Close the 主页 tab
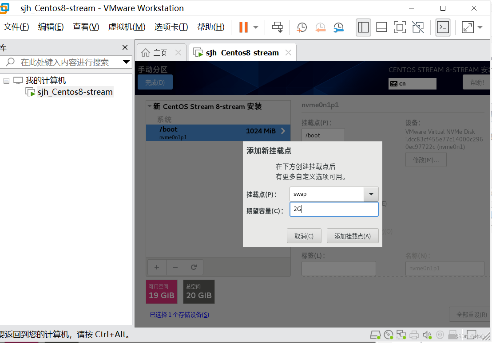The width and height of the screenshot is (492, 343). [178, 53]
